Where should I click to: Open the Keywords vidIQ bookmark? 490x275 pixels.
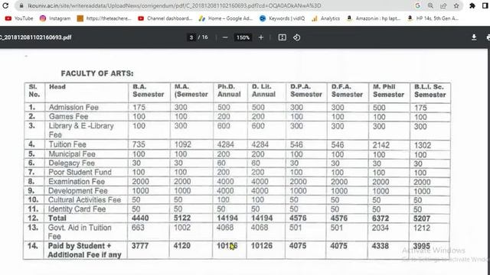coord(283,18)
